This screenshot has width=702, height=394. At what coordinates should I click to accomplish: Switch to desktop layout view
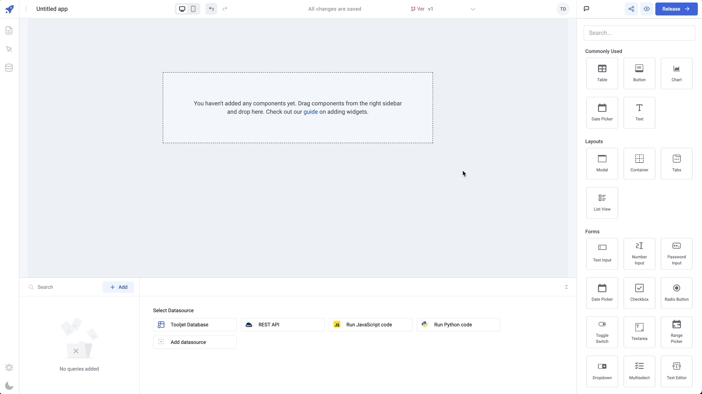click(182, 9)
